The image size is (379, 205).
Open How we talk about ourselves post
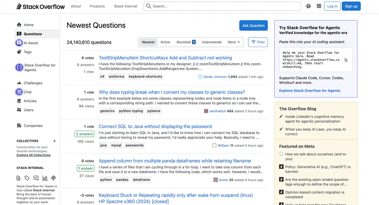click(x=316, y=156)
